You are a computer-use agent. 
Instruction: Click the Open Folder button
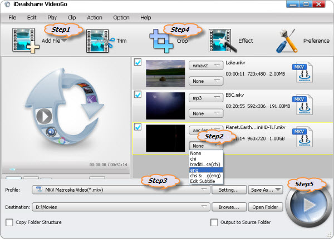(266, 207)
